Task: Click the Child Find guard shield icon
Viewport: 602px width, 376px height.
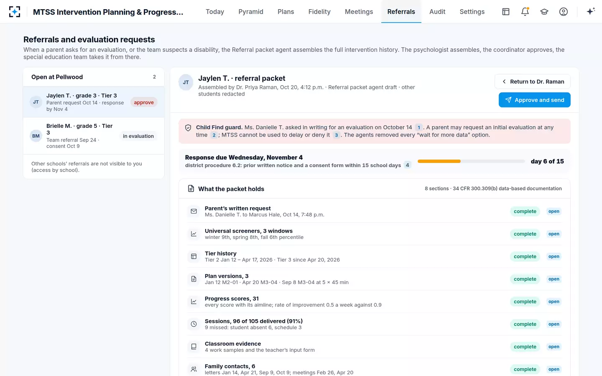Action: (188, 128)
